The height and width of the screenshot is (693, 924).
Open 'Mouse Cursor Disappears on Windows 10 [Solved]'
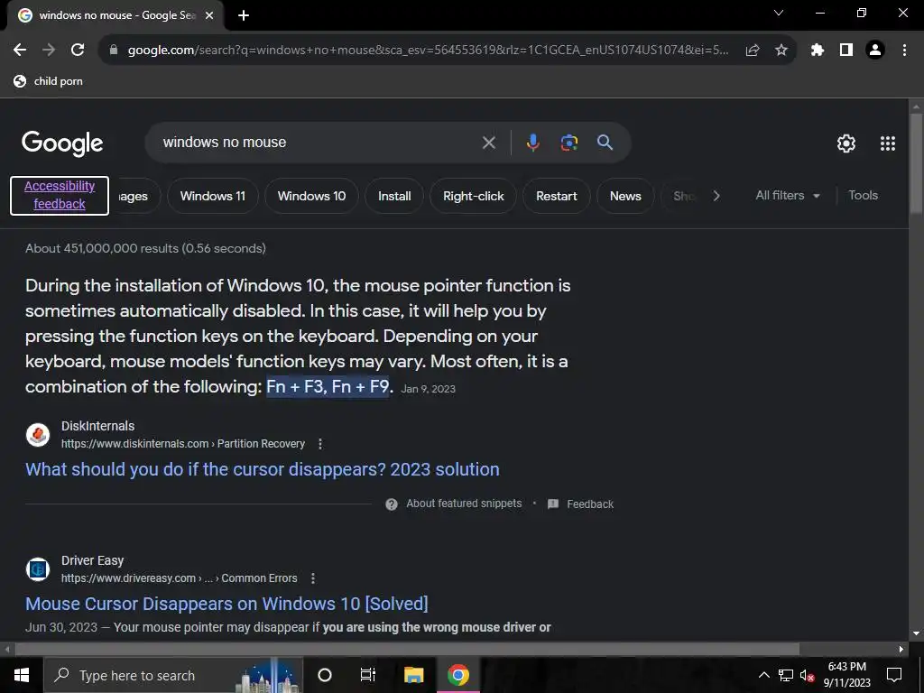point(226,604)
